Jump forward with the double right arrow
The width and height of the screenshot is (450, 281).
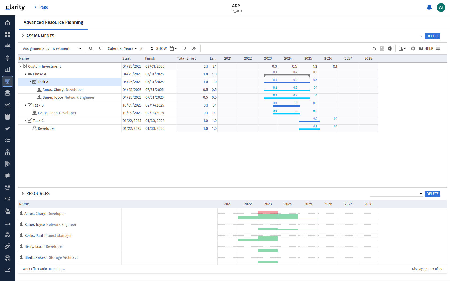pos(194,48)
